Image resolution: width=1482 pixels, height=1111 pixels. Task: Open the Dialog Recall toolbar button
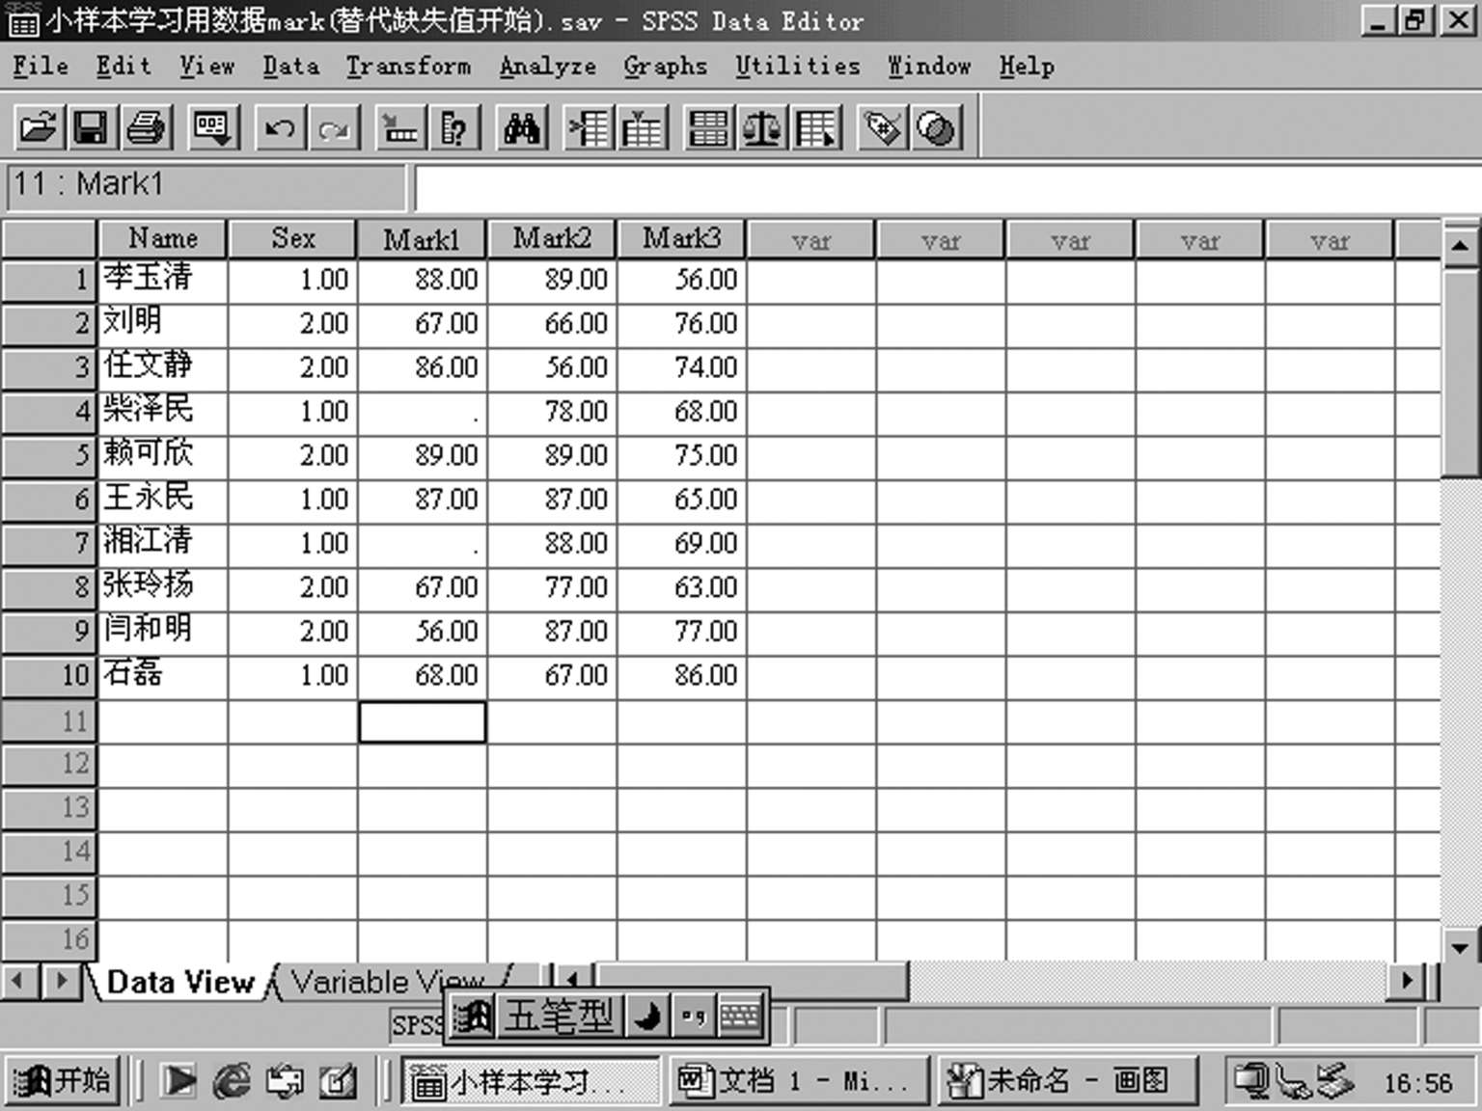click(212, 127)
